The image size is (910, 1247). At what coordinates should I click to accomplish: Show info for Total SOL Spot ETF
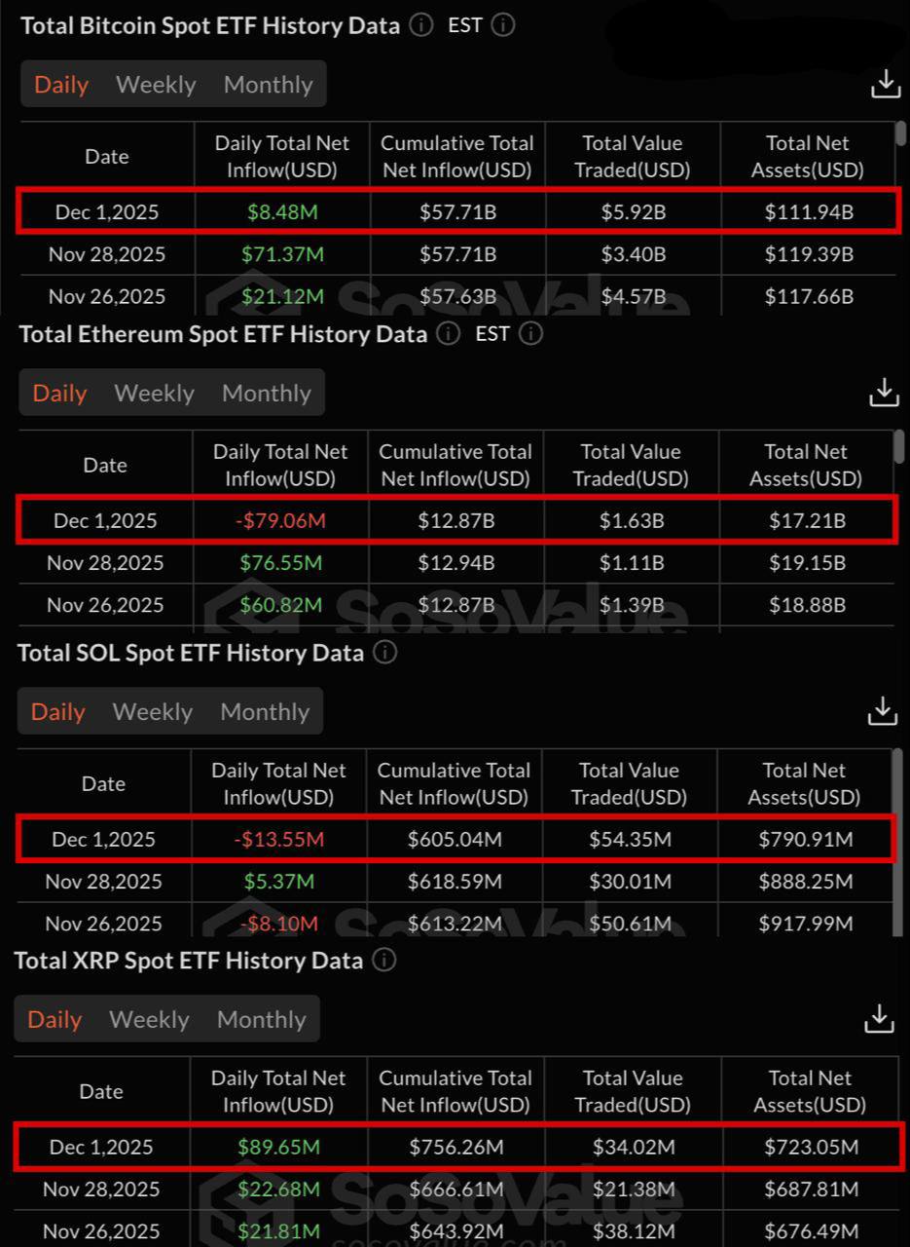[384, 653]
